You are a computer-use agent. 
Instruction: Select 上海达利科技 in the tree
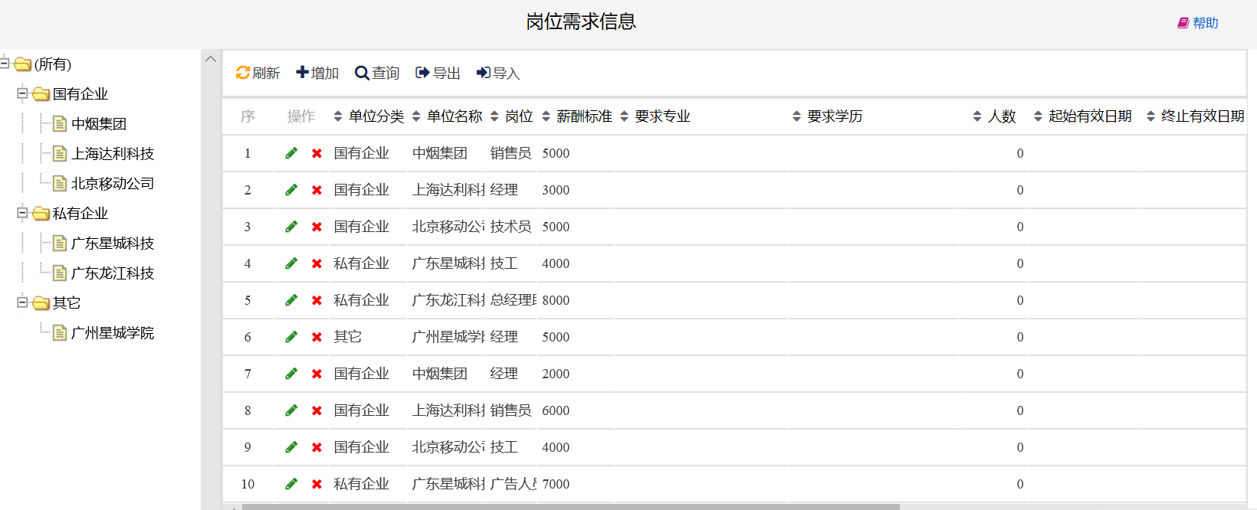(113, 154)
